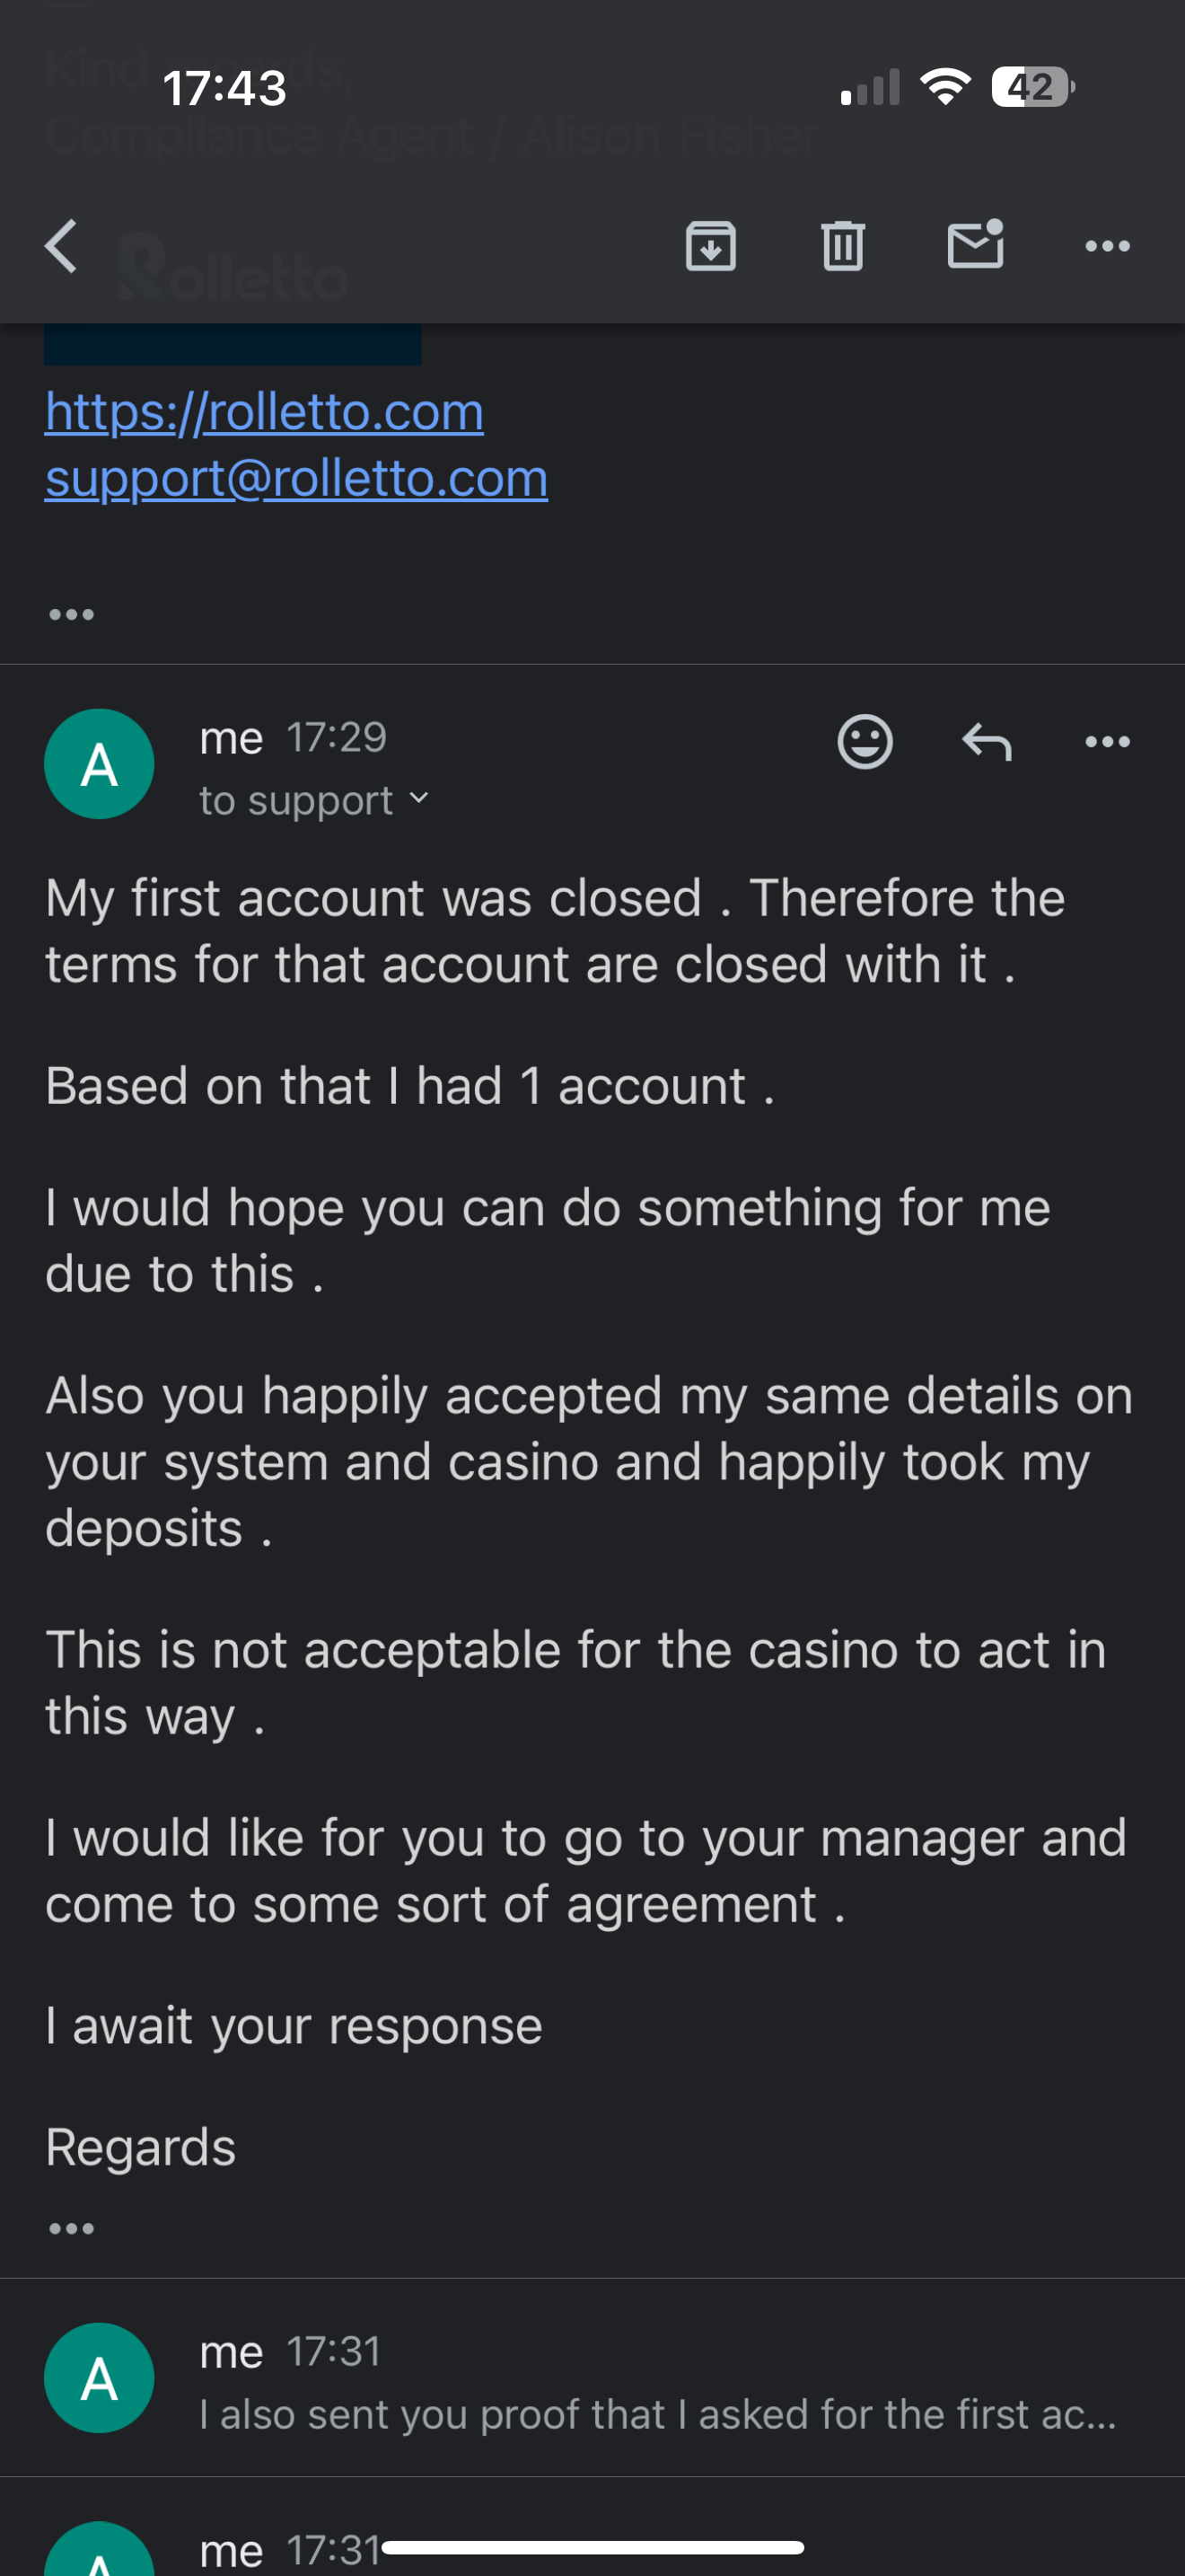The height and width of the screenshot is (2576, 1185).
Task: Open more options for 17:29 message
Action: [1107, 742]
